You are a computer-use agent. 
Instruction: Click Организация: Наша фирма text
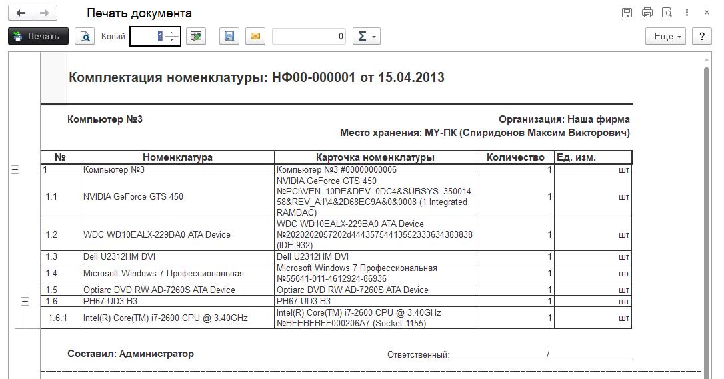(x=564, y=119)
